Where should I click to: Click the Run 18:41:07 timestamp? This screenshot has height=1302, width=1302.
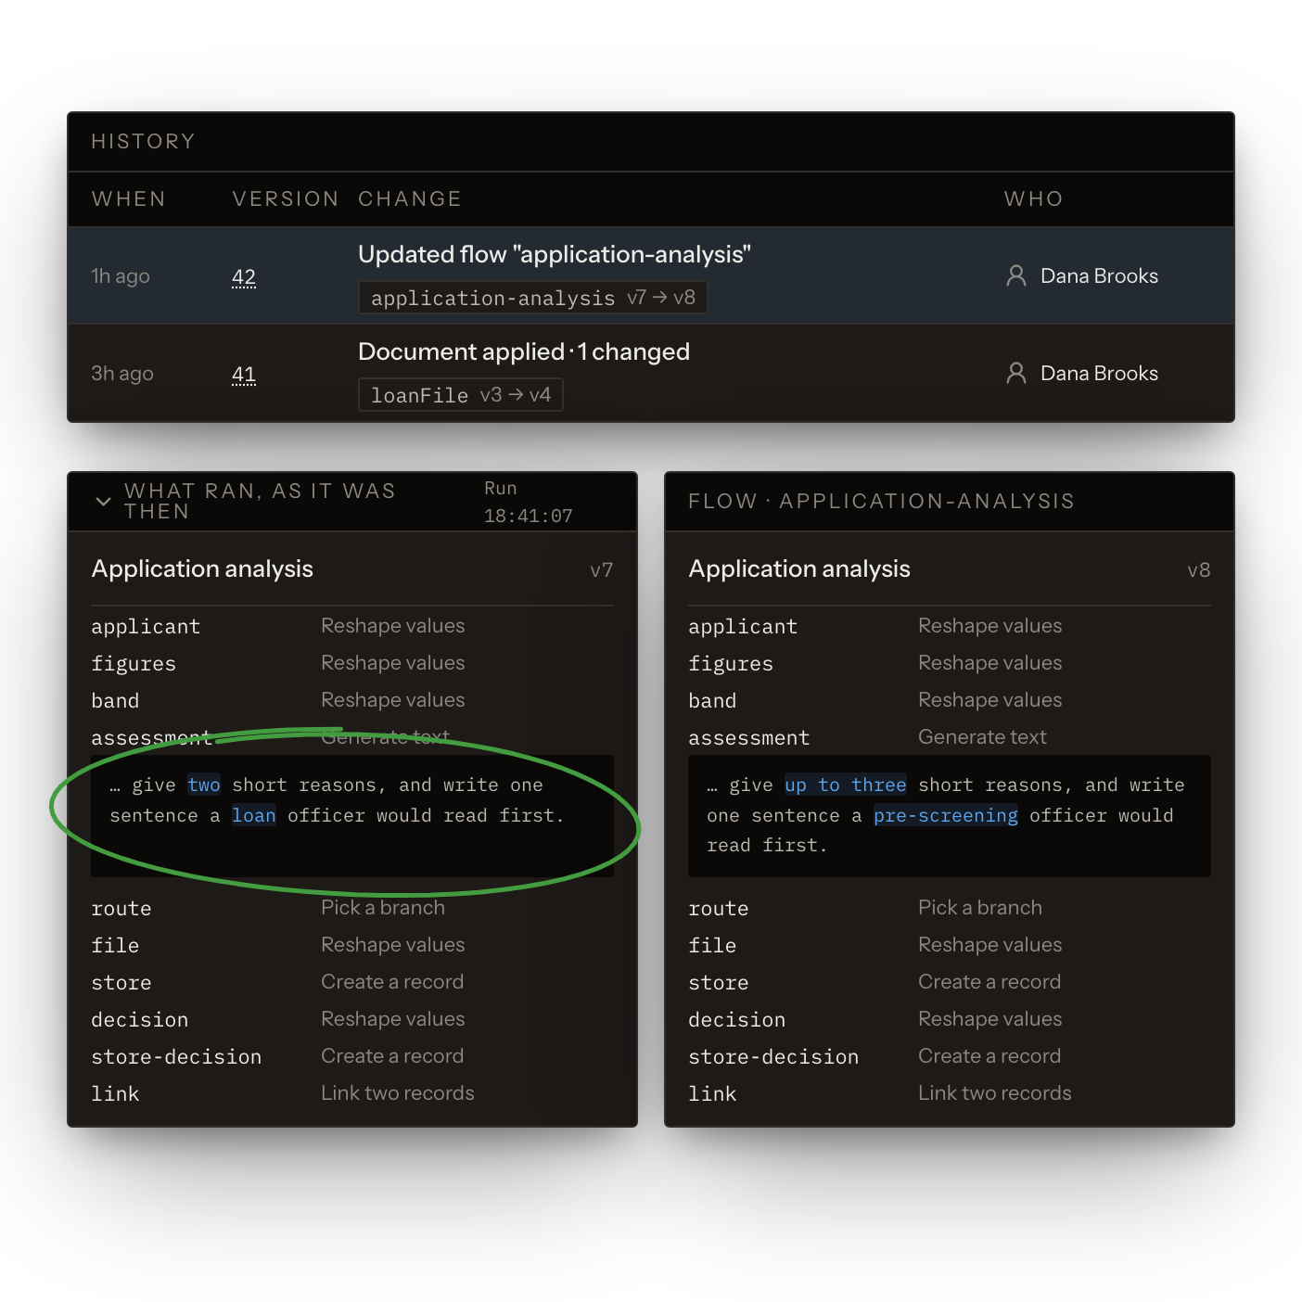[528, 502]
